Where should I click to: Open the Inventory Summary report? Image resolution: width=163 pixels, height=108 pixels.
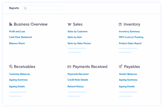[129, 32]
